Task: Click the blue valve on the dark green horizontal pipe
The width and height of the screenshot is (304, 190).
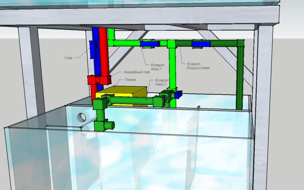Action: pyautogui.click(x=201, y=43)
